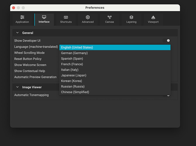The height and width of the screenshot is (146, 196).
Task: Click the Advanced gear icon
Action: (x=88, y=17)
